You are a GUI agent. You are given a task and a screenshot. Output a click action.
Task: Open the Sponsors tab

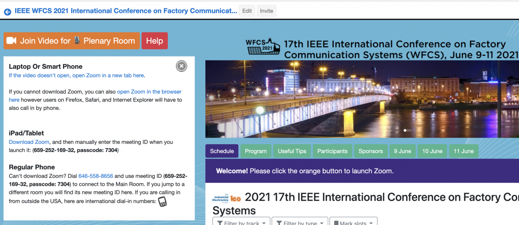pos(371,151)
